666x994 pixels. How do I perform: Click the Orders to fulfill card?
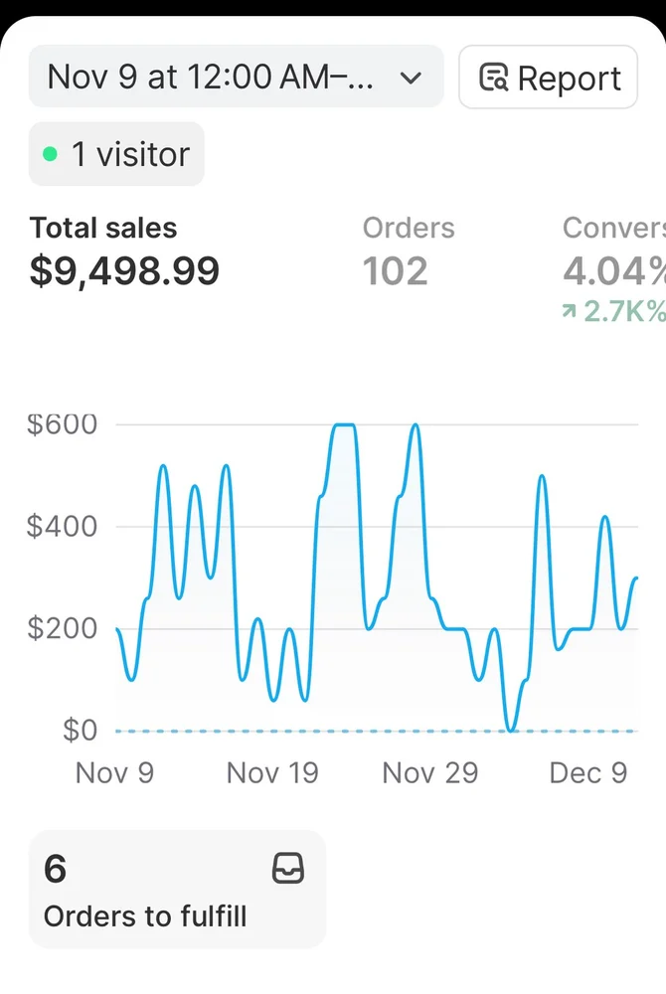pos(177,889)
